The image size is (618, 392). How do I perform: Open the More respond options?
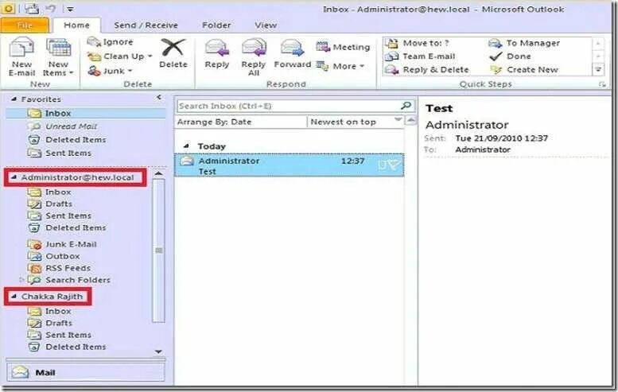coord(340,66)
